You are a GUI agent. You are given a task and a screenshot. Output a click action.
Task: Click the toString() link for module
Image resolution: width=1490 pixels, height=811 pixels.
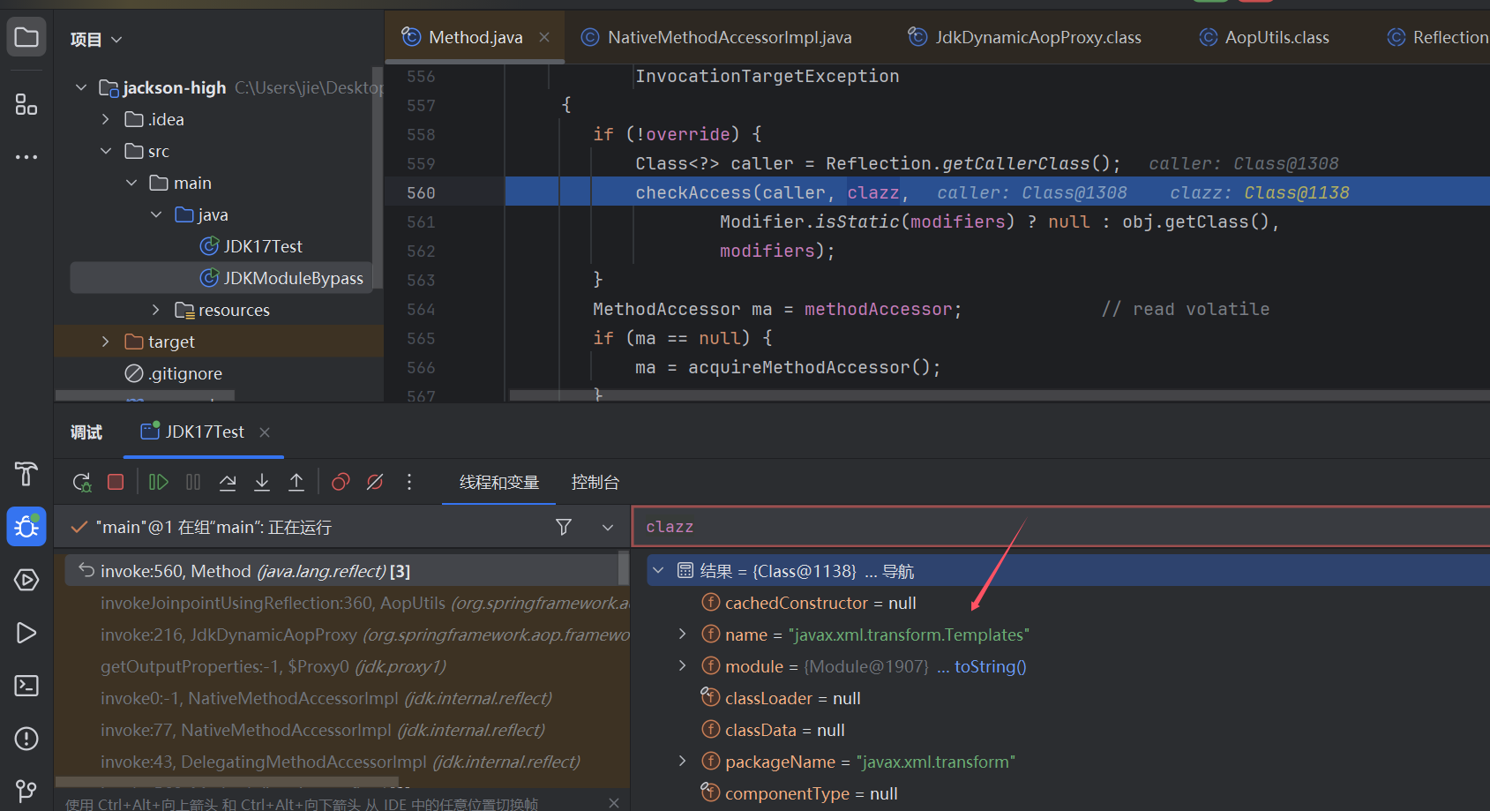point(990,666)
